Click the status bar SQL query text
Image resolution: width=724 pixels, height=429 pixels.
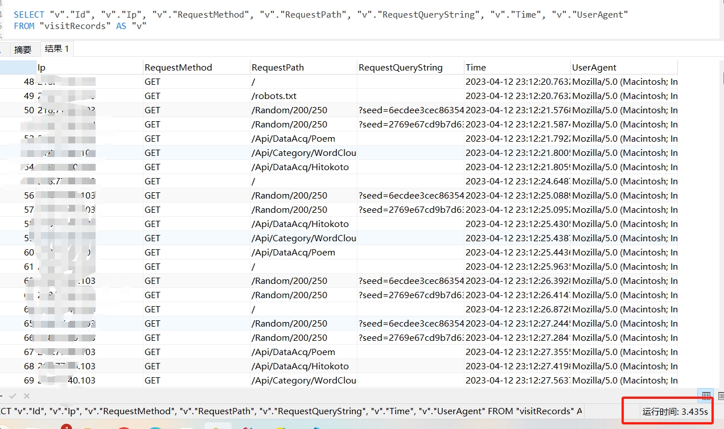[291, 411]
